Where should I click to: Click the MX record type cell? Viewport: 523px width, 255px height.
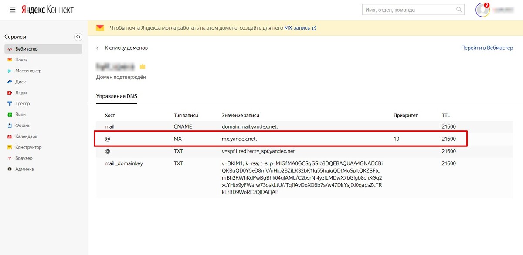pos(177,139)
